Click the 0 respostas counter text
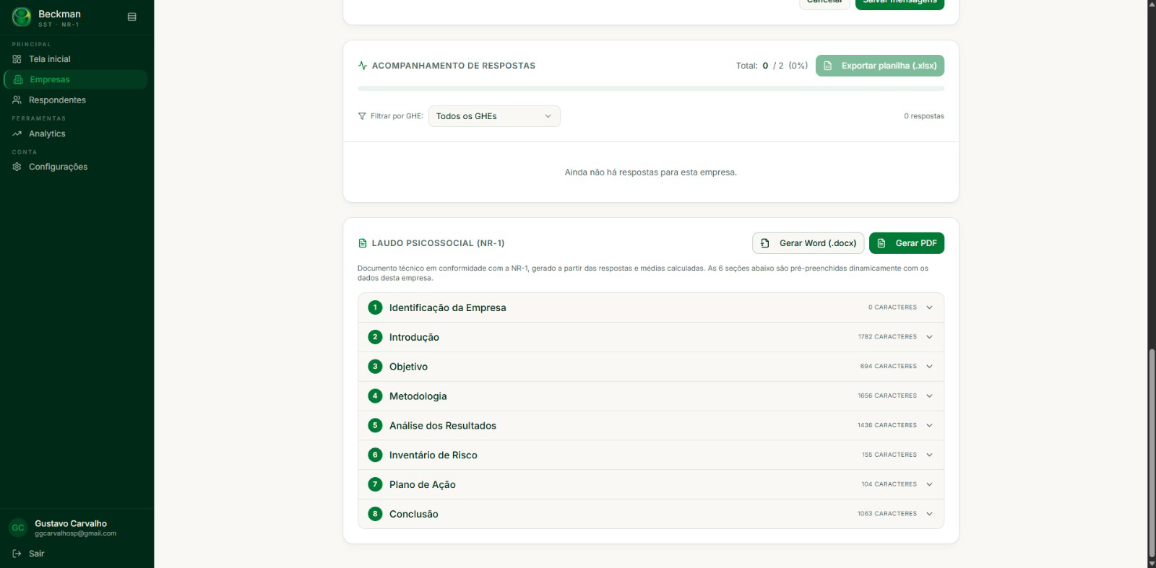The width and height of the screenshot is (1156, 568). point(924,116)
